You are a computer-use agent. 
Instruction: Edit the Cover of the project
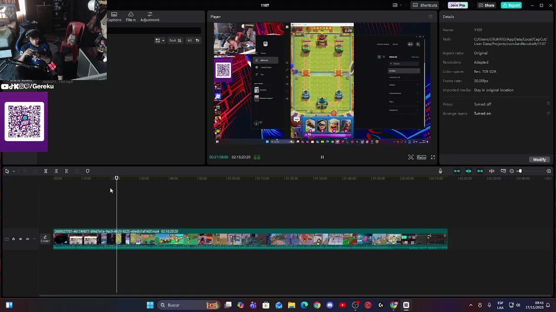(45, 239)
